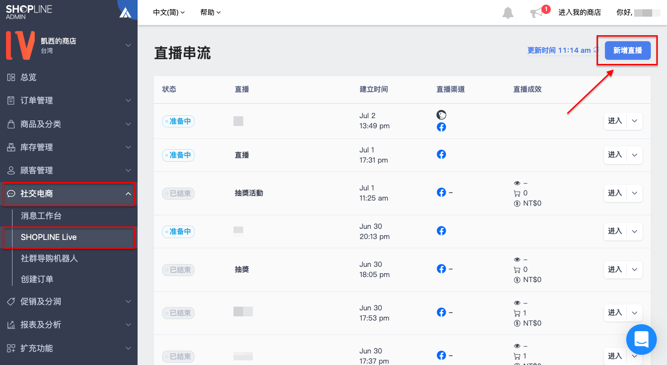The width and height of the screenshot is (667, 365).
Task: Click the SHOPLINE Admin logo
Action: coord(29,13)
